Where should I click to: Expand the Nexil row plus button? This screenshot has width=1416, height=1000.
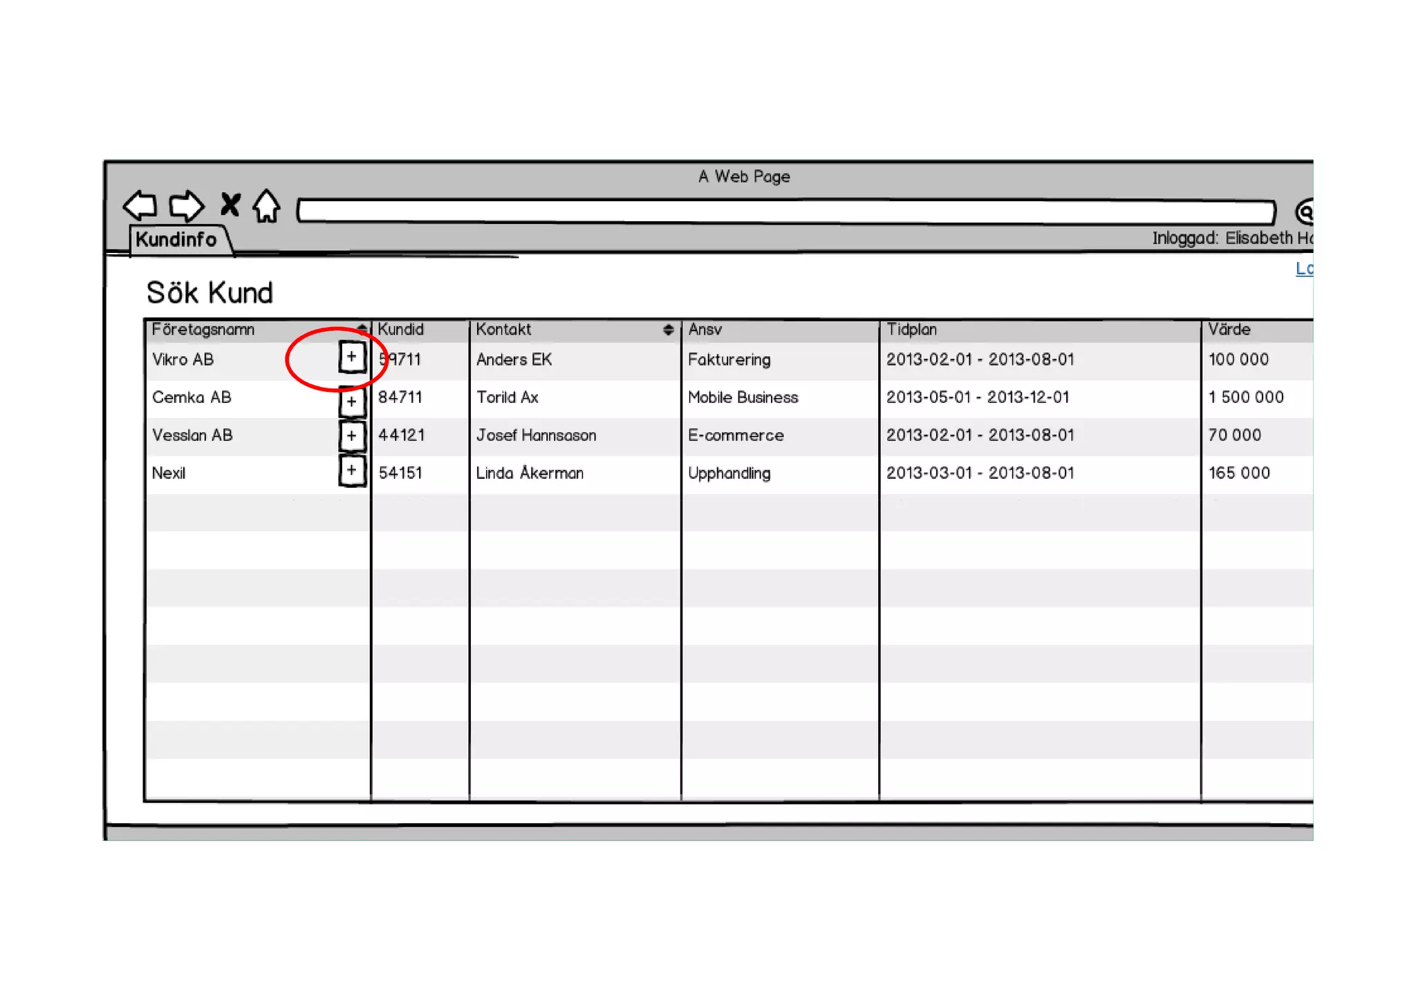351,471
